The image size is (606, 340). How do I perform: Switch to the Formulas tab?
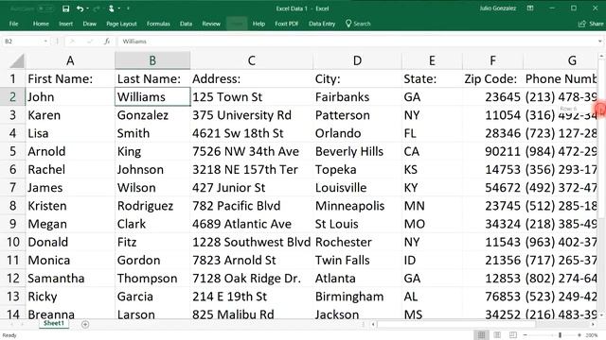click(x=158, y=24)
